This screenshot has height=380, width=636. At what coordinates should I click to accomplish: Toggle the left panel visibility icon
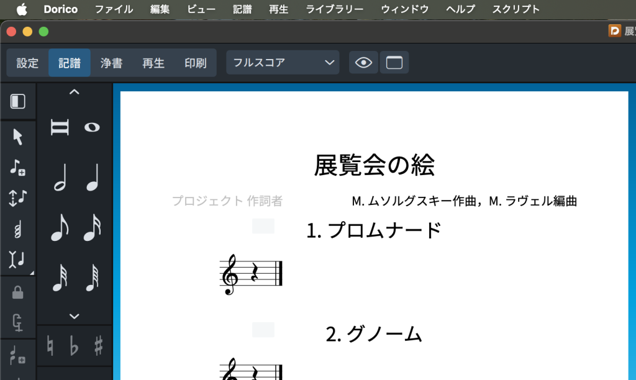18,101
